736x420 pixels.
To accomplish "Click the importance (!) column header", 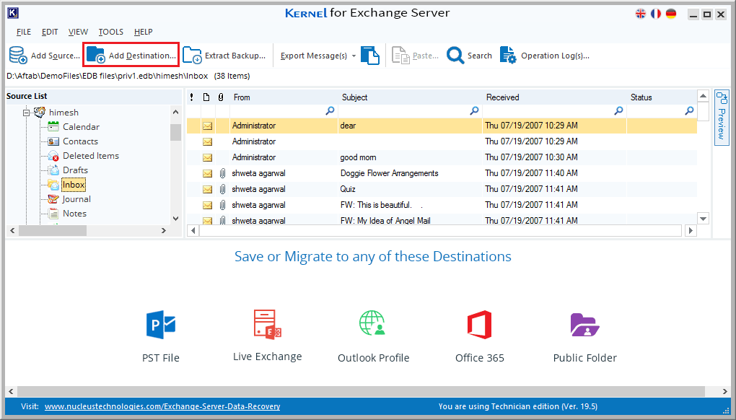I will [x=192, y=97].
